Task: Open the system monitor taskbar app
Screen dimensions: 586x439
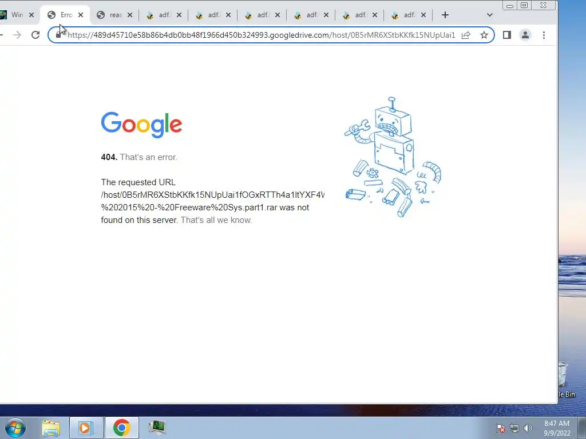Action: tap(157, 428)
